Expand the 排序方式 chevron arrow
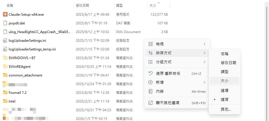The width and height of the screenshot is (269, 121). (x=204, y=53)
